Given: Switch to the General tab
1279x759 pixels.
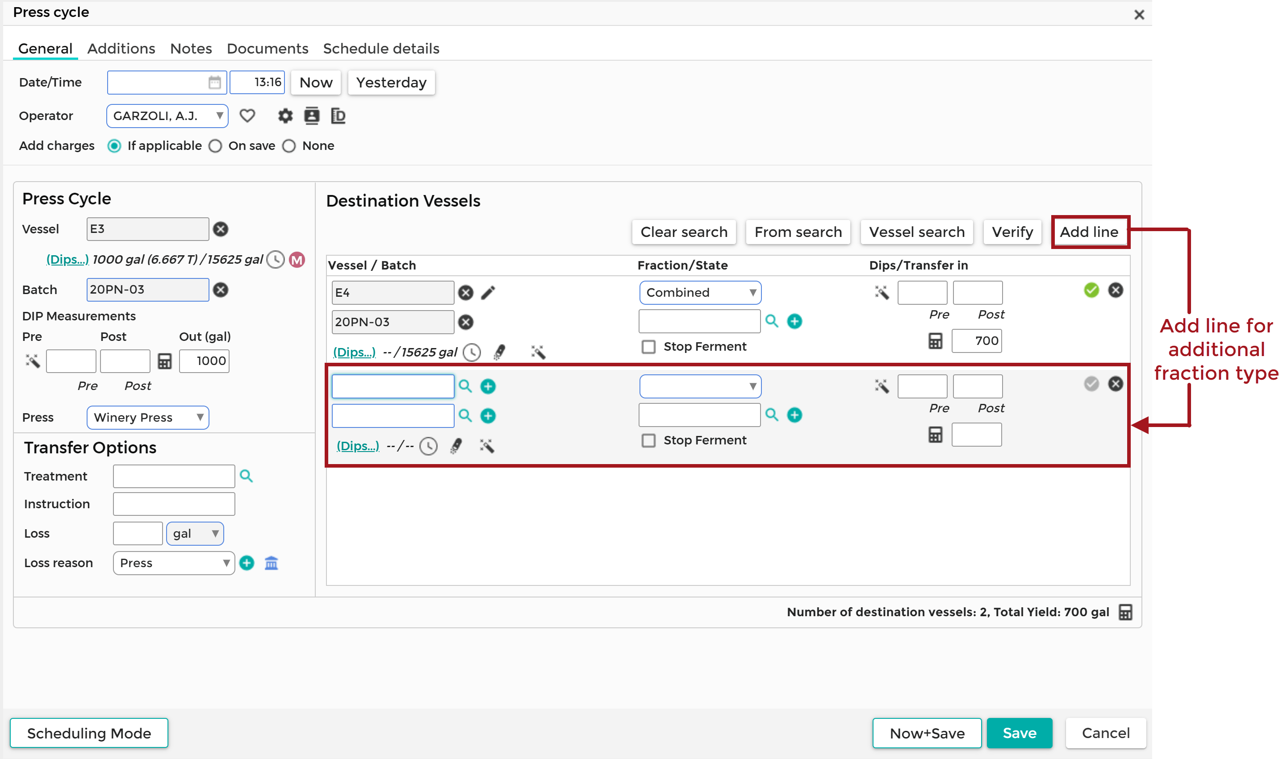Looking at the screenshot, I should coord(45,49).
